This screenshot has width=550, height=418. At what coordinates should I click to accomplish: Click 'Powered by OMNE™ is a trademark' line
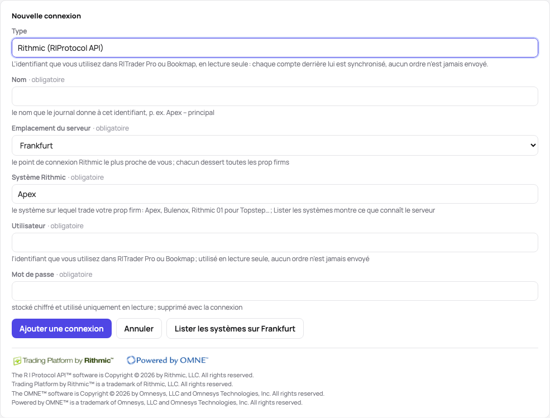[157, 402]
